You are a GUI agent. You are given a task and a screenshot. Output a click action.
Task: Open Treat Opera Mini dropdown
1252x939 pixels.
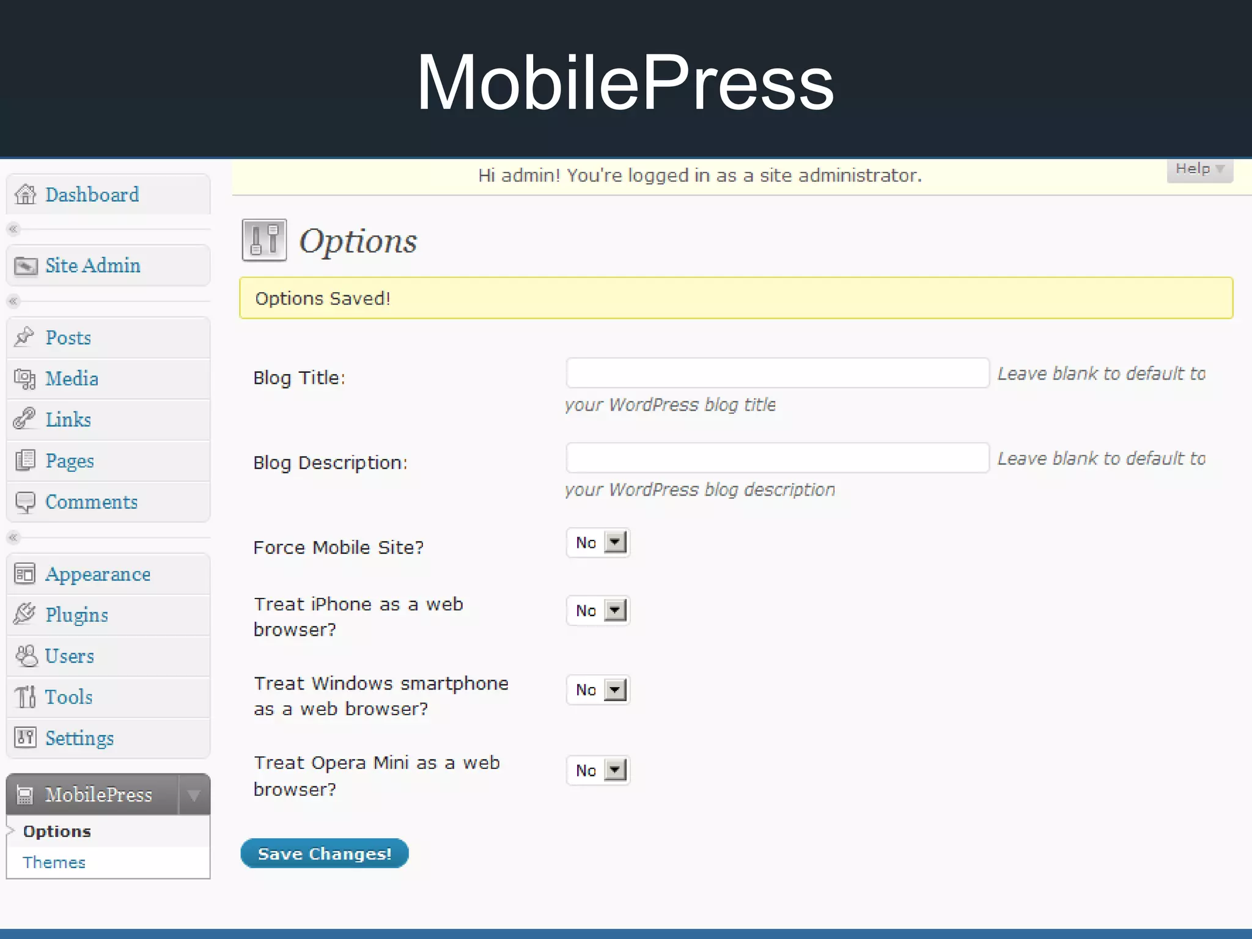[598, 770]
